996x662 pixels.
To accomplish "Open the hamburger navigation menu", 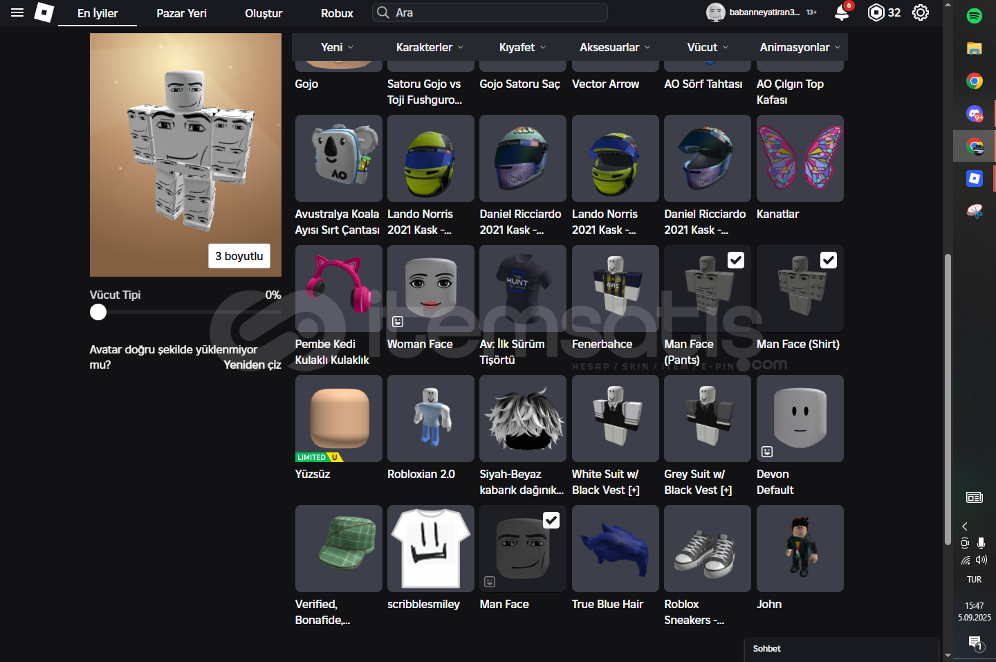I will tap(17, 12).
